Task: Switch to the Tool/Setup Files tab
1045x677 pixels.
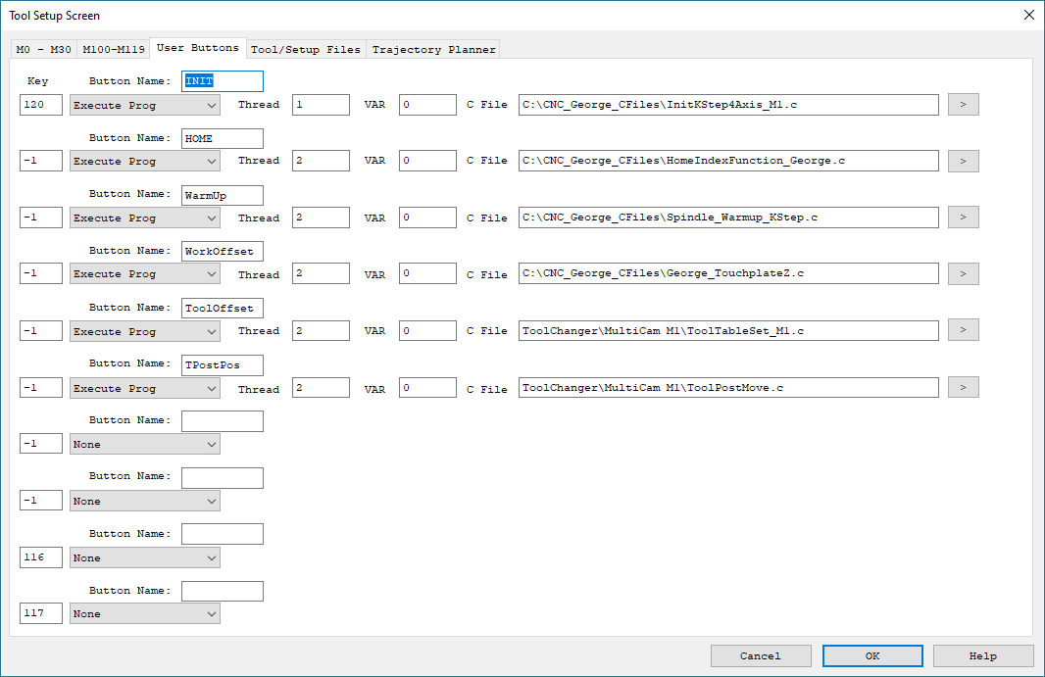Action: pyautogui.click(x=306, y=50)
